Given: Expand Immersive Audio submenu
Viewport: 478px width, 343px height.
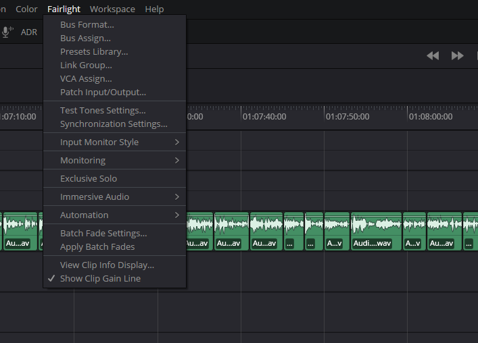Looking at the screenshot, I should (x=115, y=197).
